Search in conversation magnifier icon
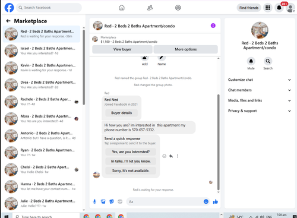The image size is (297, 218). click(268, 61)
